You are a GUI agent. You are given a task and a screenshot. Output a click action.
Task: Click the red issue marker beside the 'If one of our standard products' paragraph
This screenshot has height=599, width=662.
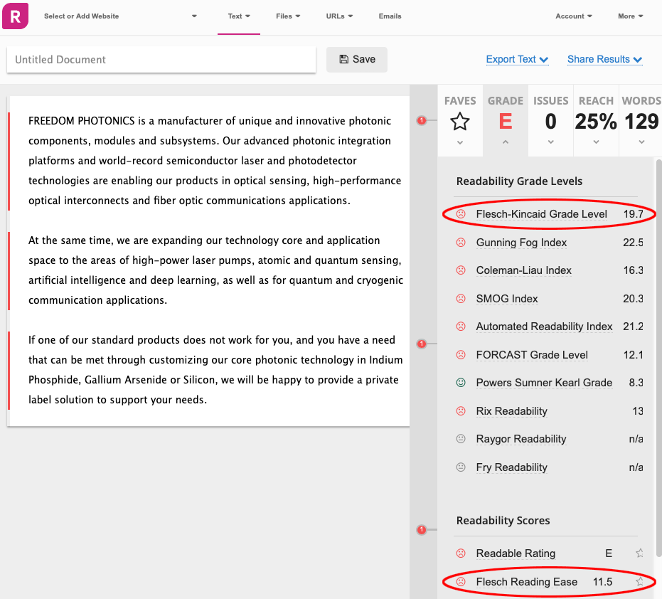(422, 344)
